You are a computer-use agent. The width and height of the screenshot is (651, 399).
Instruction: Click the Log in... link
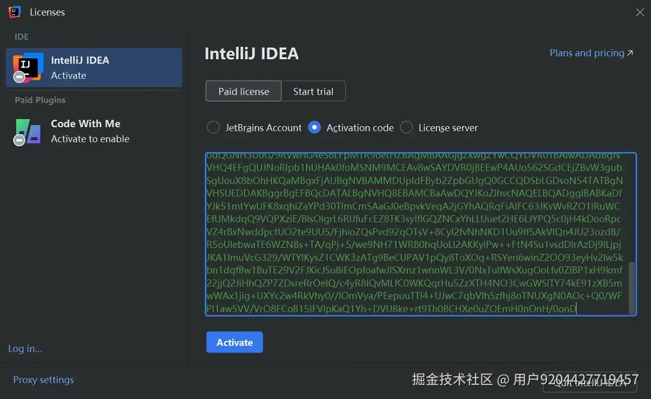pyautogui.click(x=25, y=349)
